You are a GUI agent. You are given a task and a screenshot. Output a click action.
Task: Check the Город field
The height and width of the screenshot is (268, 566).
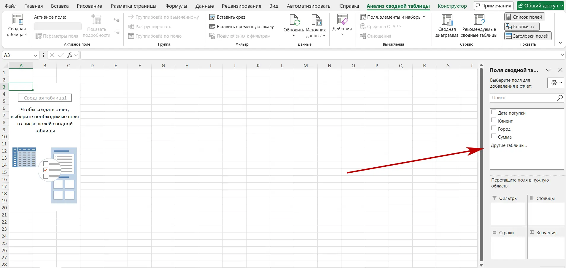494,129
